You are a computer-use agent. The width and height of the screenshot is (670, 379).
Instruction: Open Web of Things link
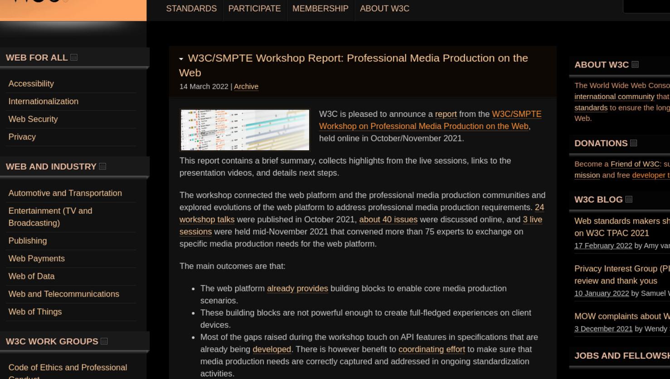click(35, 312)
